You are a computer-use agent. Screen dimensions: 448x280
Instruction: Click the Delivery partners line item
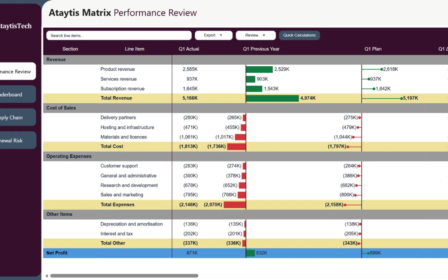(118, 118)
